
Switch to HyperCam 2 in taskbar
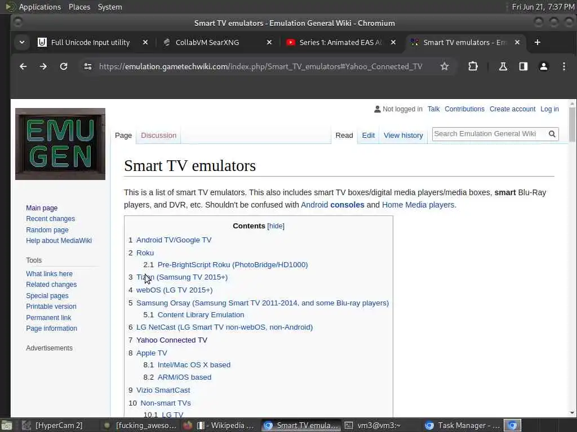[x=52, y=425]
